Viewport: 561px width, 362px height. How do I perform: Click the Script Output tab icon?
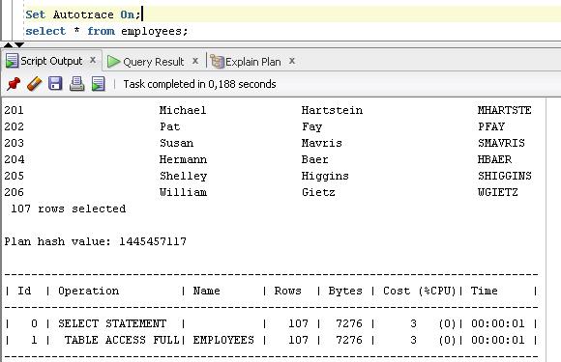[12, 61]
